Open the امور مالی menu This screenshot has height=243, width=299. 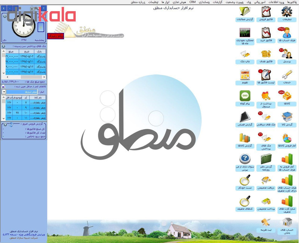tap(260, 2)
